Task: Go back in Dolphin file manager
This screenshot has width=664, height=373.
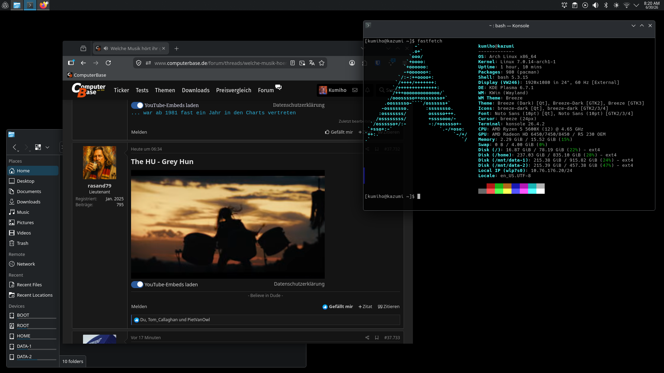Action: point(15,147)
